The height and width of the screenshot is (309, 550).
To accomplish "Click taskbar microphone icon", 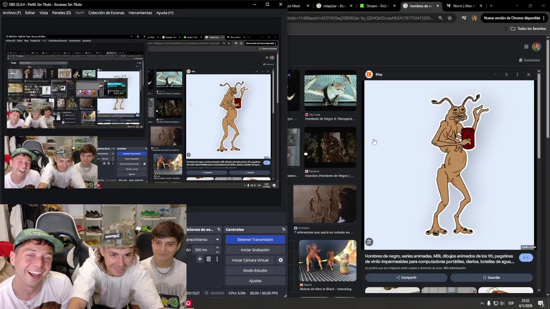I will [489, 303].
